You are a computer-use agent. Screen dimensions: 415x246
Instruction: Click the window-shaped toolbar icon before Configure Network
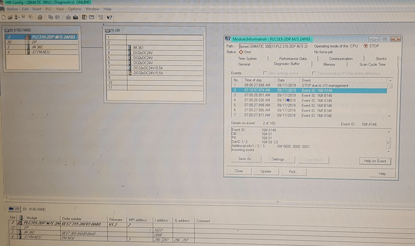pos(91,17)
